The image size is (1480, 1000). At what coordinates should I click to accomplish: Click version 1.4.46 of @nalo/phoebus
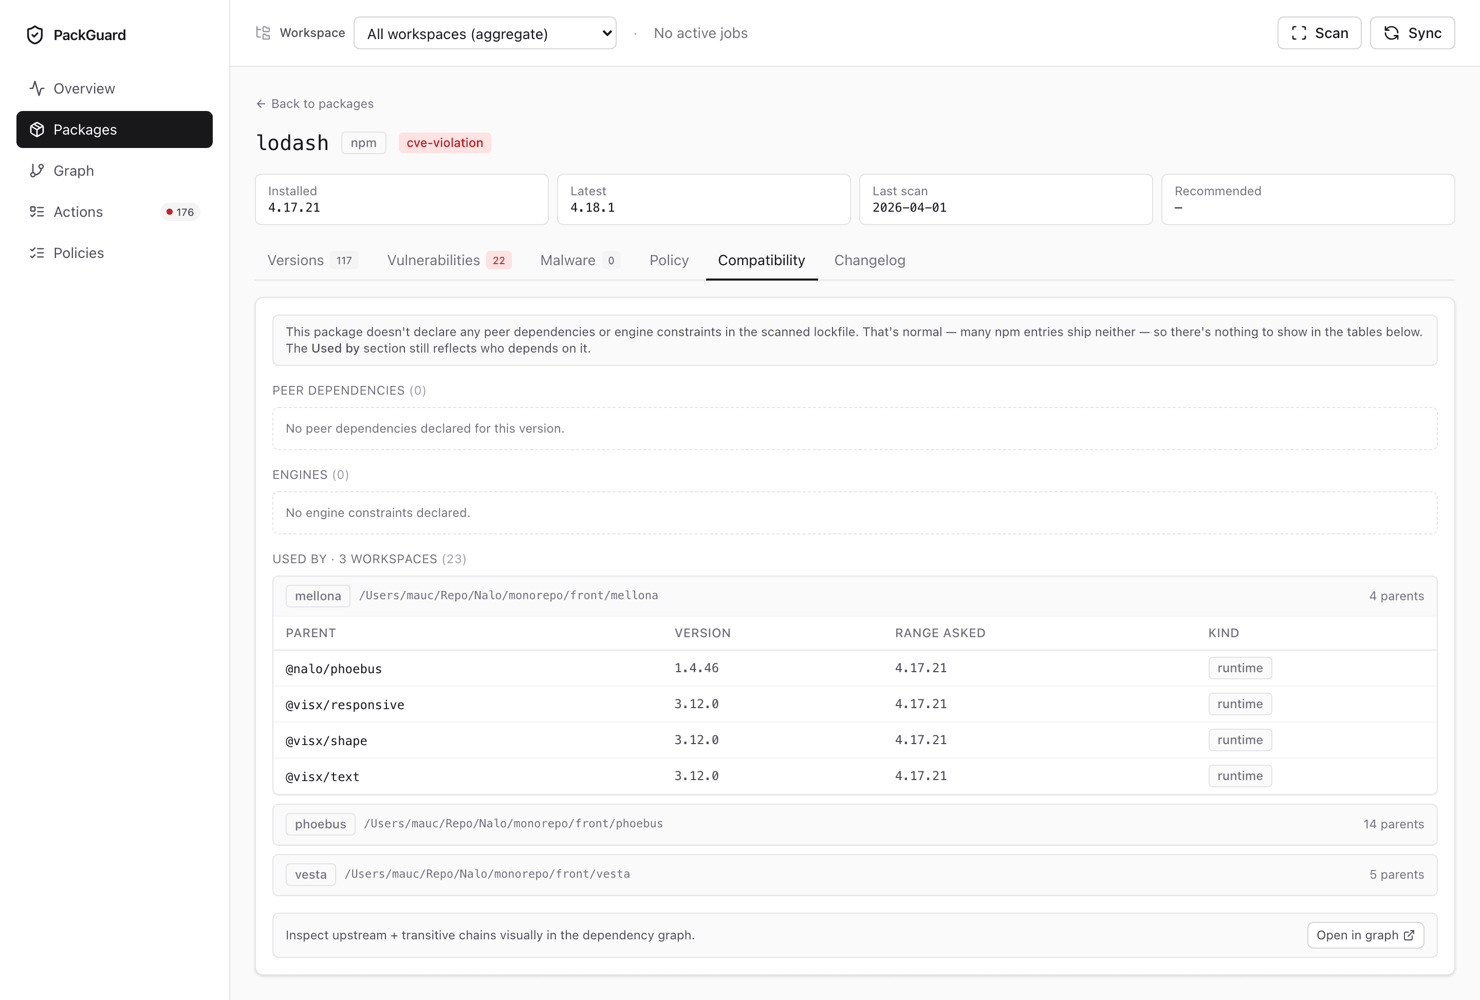click(x=696, y=668)
